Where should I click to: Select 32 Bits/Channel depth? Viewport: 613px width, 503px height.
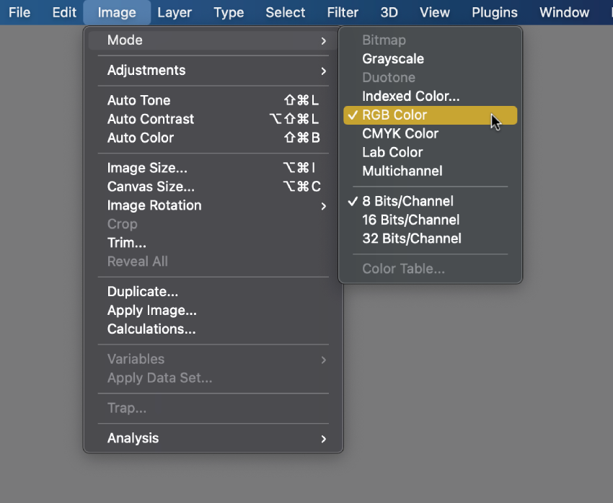[x=411, y=239]
